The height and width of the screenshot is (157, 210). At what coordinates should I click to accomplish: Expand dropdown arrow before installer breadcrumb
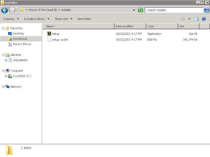pyautogui.click(x=59, y=10)
